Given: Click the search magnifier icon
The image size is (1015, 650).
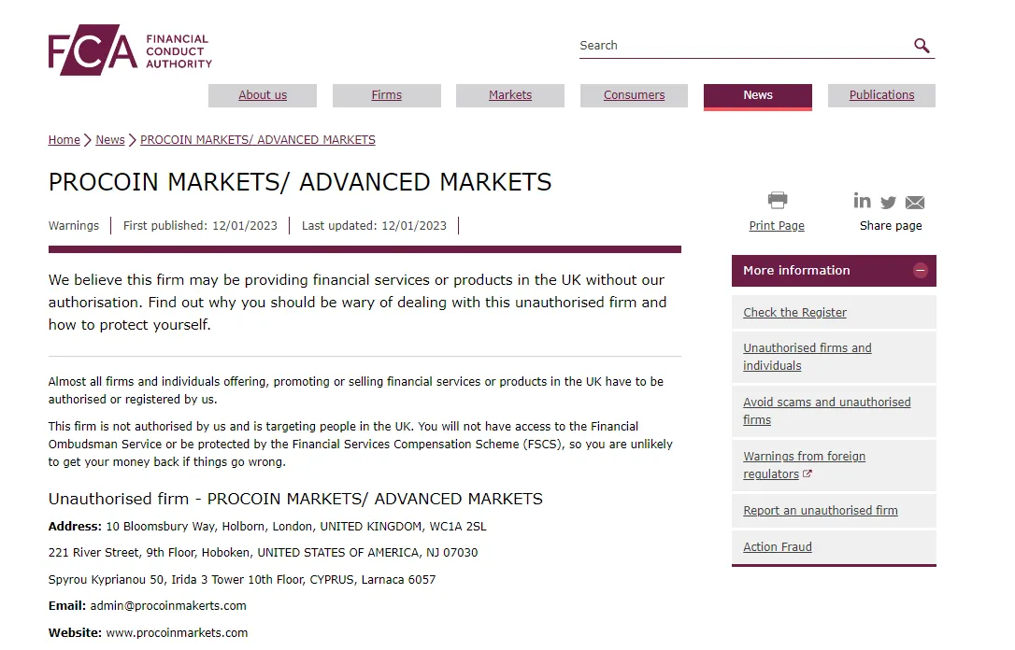Looking at the screenshot, I should pos(922,45).
